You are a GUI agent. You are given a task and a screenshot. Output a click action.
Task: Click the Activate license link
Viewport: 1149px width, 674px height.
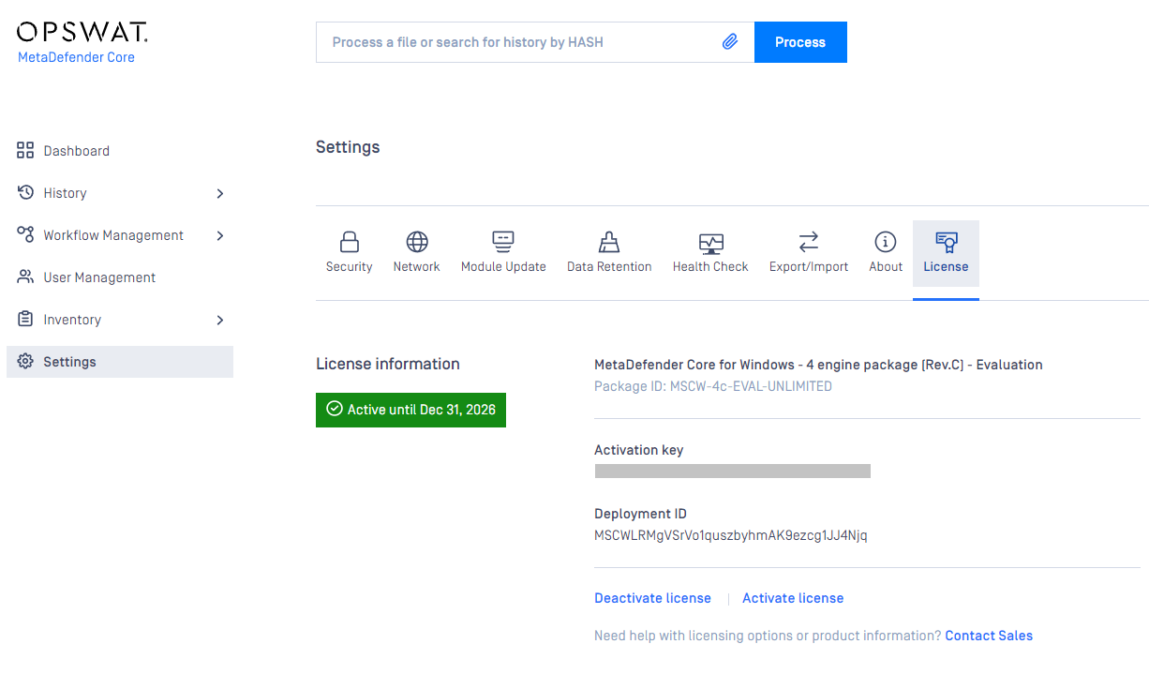(793, 598)
